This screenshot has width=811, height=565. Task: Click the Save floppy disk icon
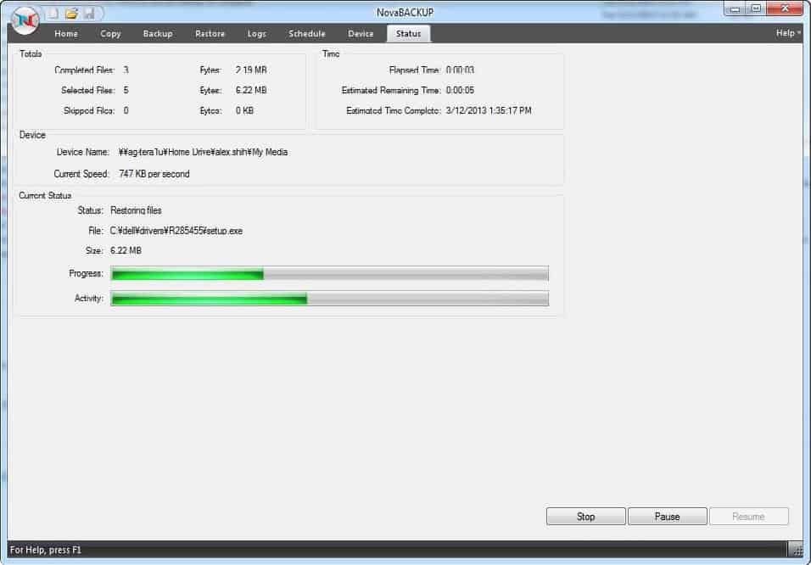[89, 14]
